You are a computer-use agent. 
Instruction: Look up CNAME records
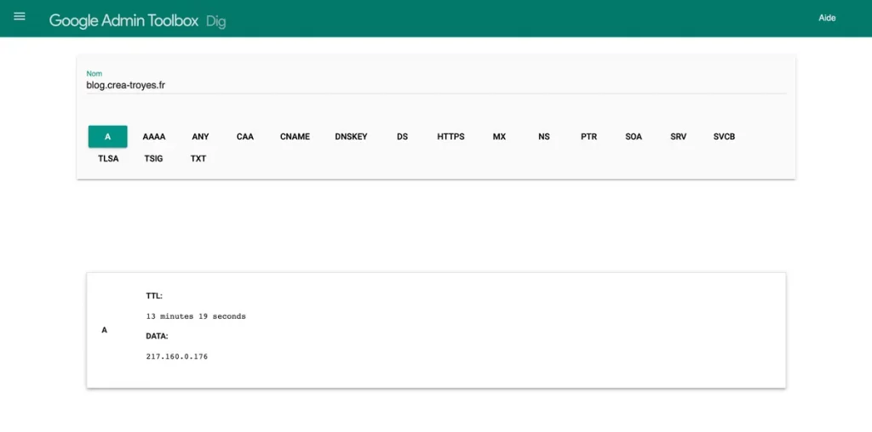[x=295, y=137]
